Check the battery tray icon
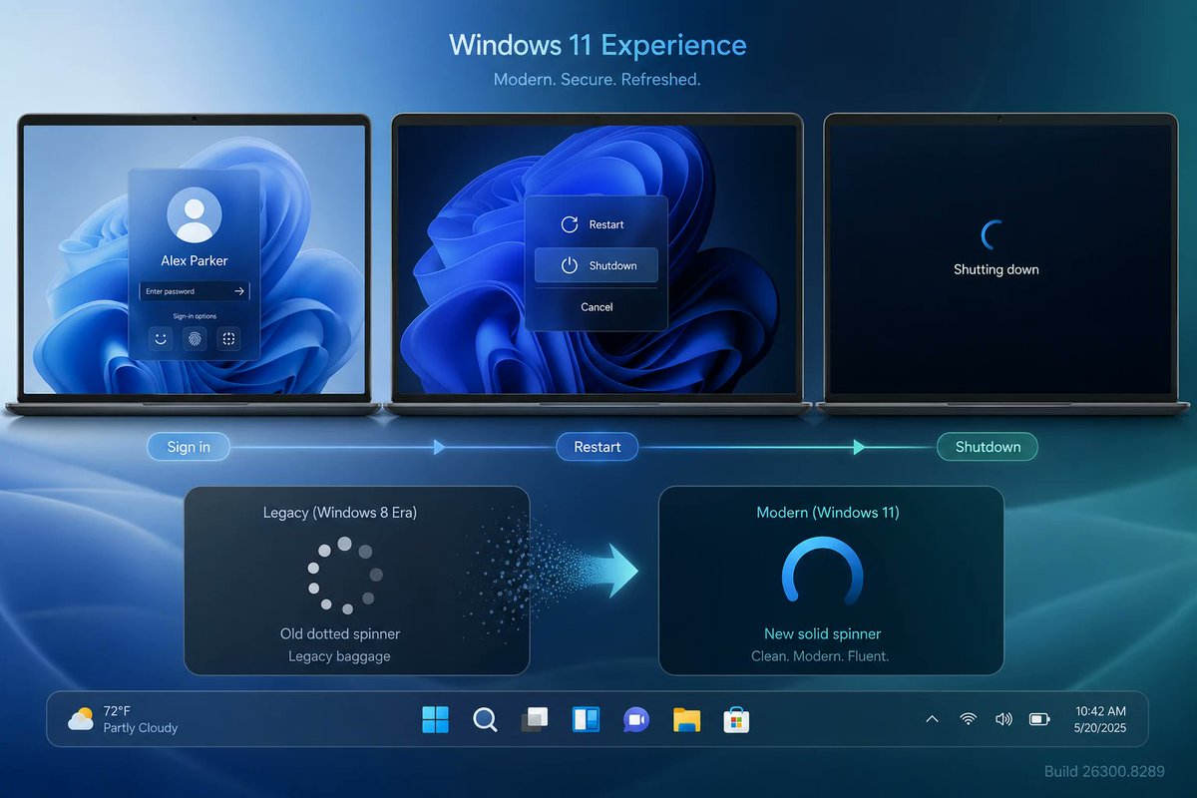The image size is (1197, 798). click(x=1040, y=719)
